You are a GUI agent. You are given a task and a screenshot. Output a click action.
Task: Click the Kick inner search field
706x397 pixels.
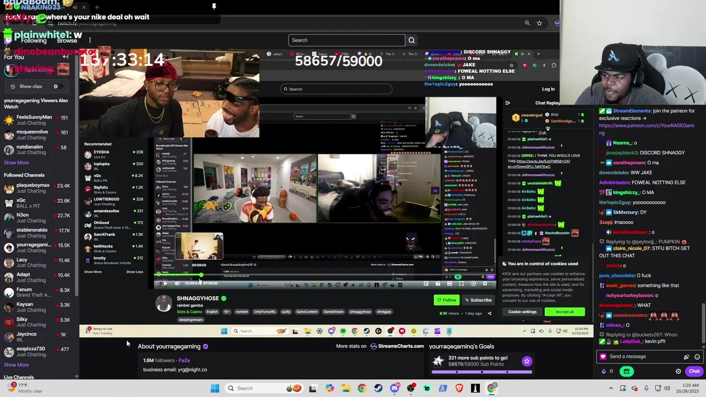(336, 89)
